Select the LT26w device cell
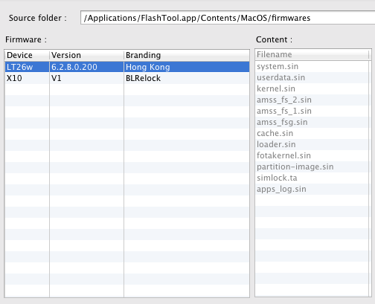 click(27, 67)
